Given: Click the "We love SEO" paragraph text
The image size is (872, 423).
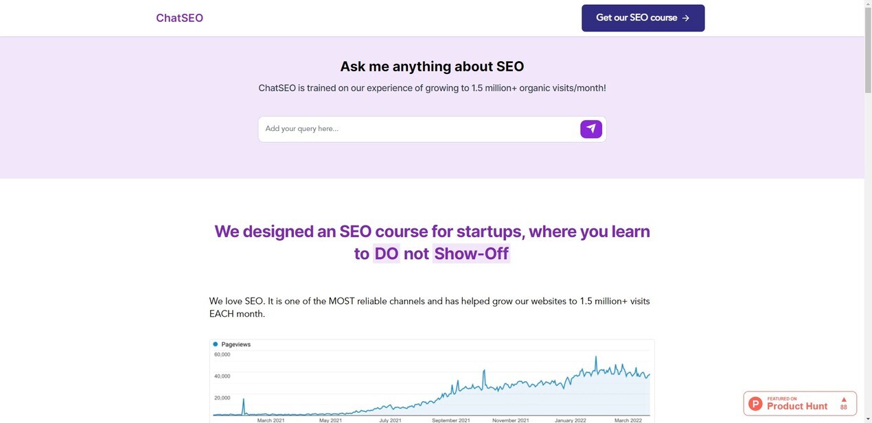Looking at the screenshot, I should point(429,307).
